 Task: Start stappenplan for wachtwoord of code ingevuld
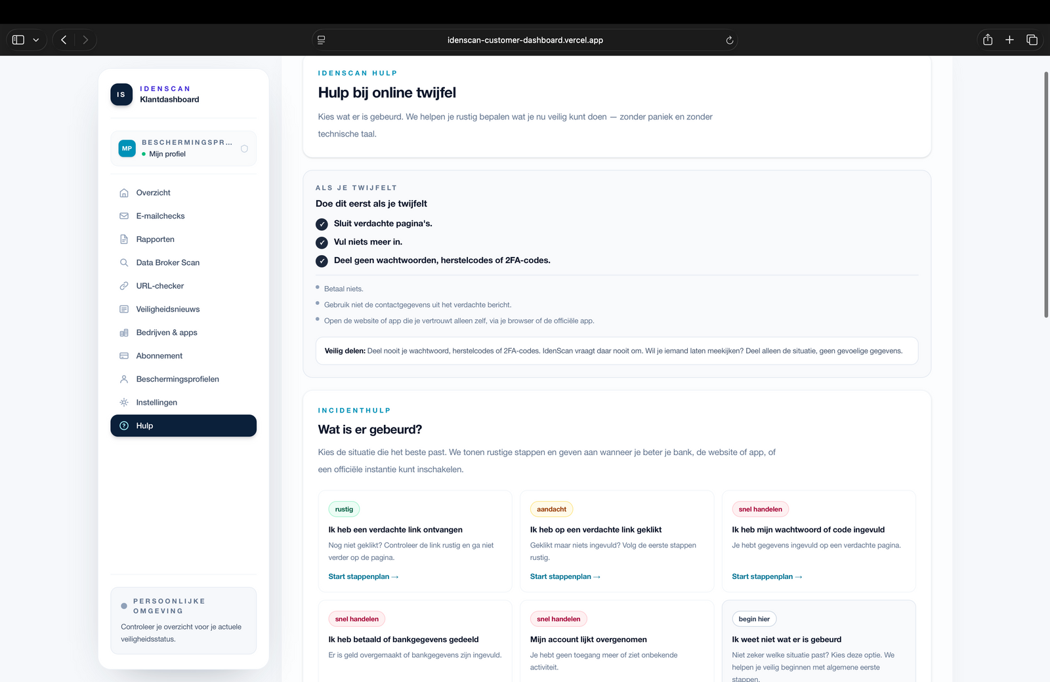pos(767,576)
